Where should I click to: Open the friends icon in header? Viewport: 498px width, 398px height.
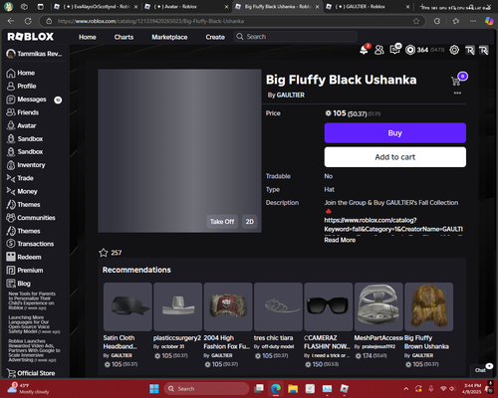pos(379,50)
